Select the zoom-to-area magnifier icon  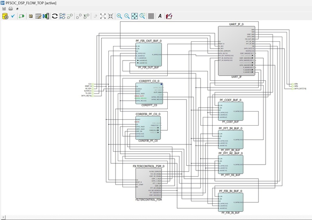click(142, 16)
